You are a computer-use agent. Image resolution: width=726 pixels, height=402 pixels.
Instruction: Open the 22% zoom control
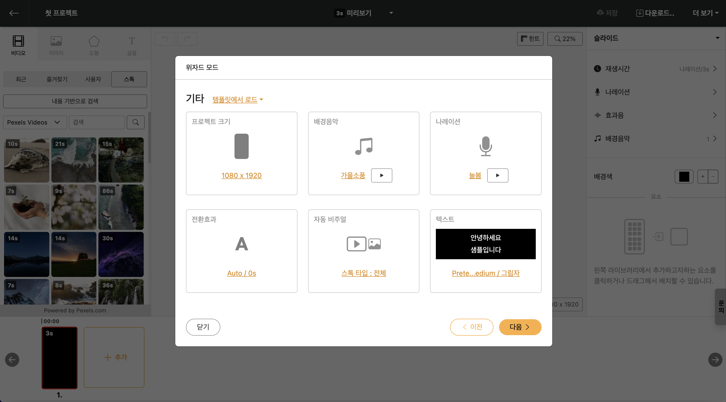(x=565, y=39)
